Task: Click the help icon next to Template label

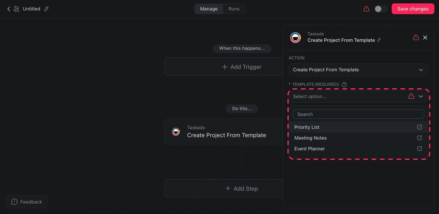Action: click(x=344, y=84)
